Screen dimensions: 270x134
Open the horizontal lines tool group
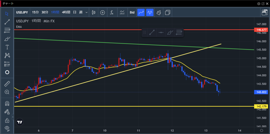pyautogui.click(x=7, y=31)
